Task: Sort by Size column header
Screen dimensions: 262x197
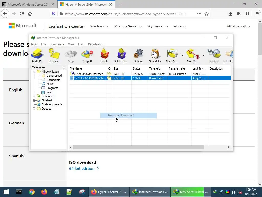Action: click(x=122, y=68)
